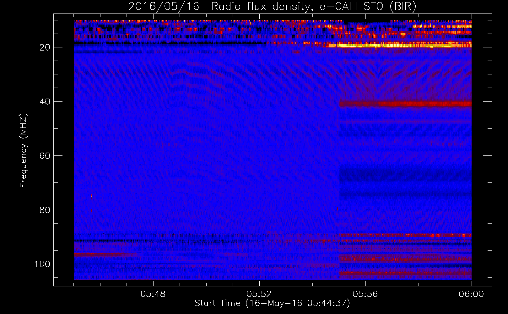Click the '100' frequency tick label
The height and width of the screenshot is (314, 508).
click(42, 264)
